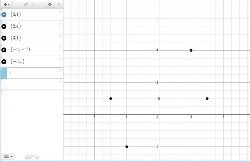Open the powered by Desmos link

[32, 157]
